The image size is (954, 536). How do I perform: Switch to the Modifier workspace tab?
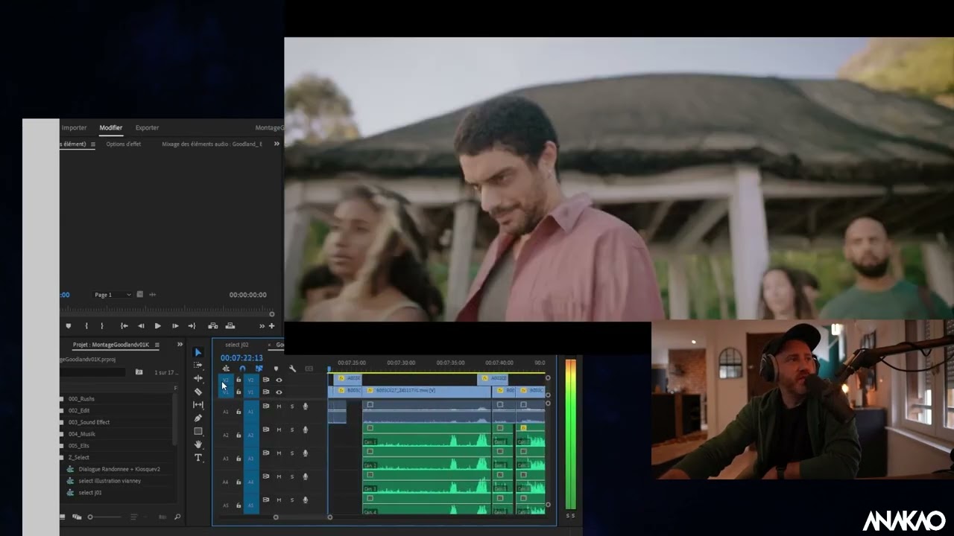111,127
